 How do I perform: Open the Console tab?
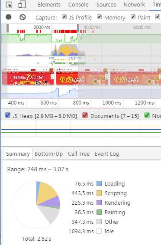tap(78, 5)
